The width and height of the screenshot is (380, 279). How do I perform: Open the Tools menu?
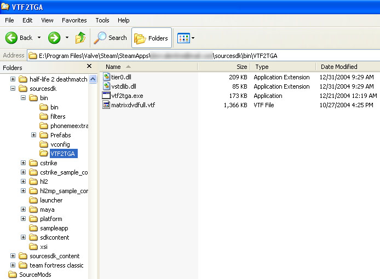coord(102,20)
